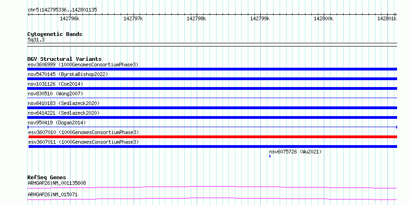Viewport: 410px width, 205px height.
Task: Open variant label nsv6075726 (Wu2021)
Action: pos(295,152)
